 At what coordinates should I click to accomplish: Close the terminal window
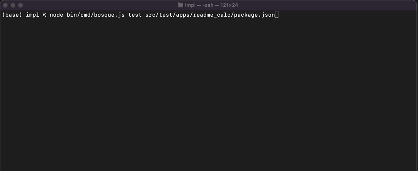[x=5, y=5]
